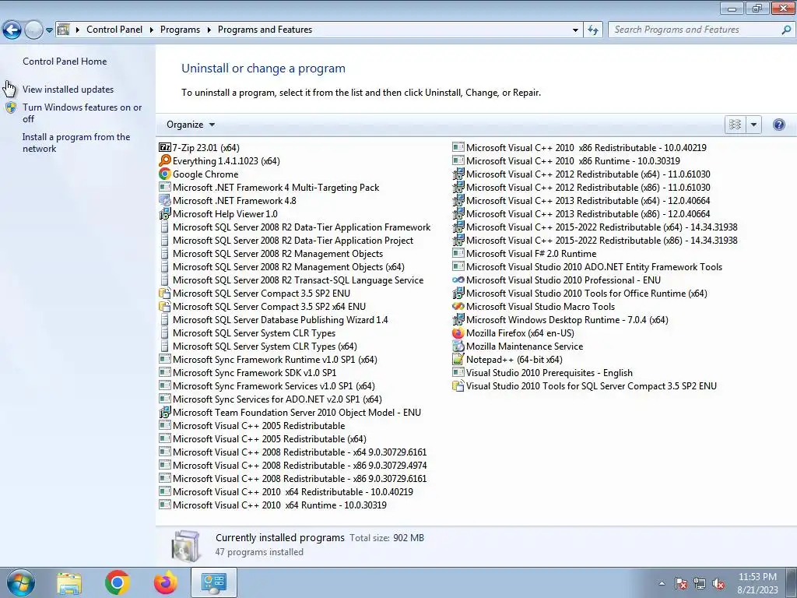This screenshot has width=797, height=598.
Task: Expand the arrow after Programs breadcrumb
Action: coord(209,30)
